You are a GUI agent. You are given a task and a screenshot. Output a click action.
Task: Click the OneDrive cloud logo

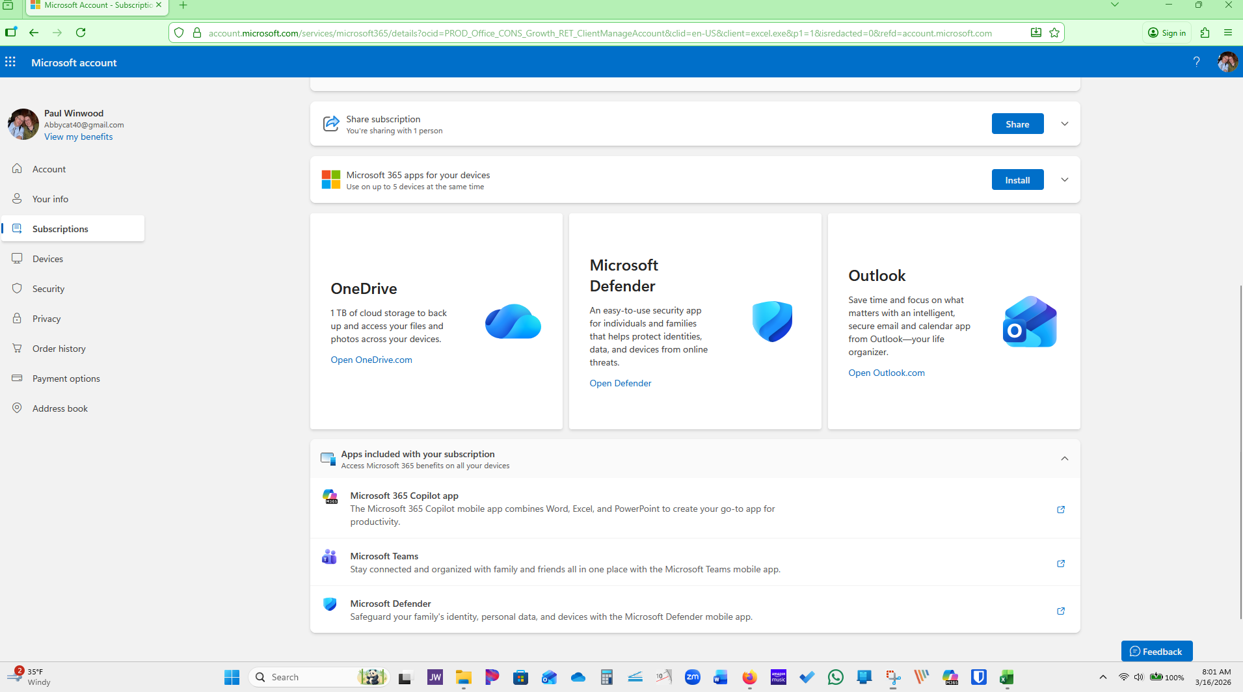coord(513,321)
